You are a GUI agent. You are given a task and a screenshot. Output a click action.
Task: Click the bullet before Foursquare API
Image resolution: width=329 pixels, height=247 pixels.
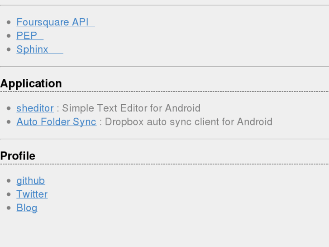click(x=10, y=23)
